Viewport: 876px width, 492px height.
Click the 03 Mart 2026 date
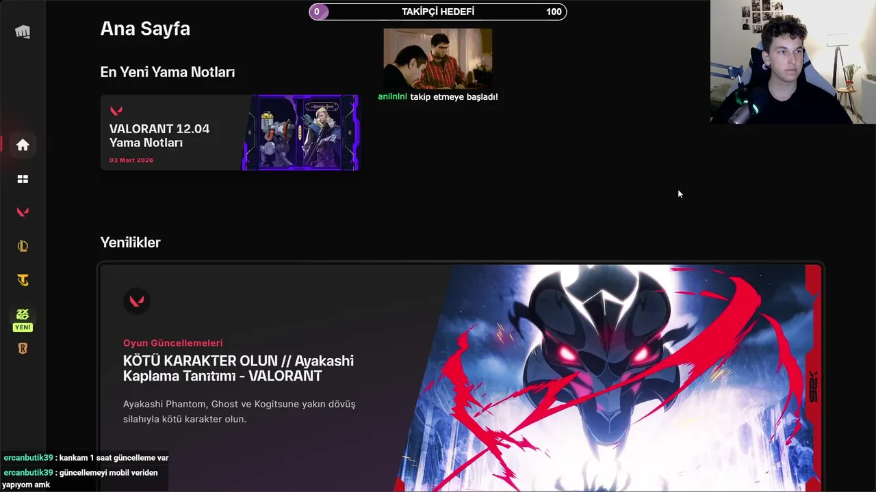[x=131, y=160]
